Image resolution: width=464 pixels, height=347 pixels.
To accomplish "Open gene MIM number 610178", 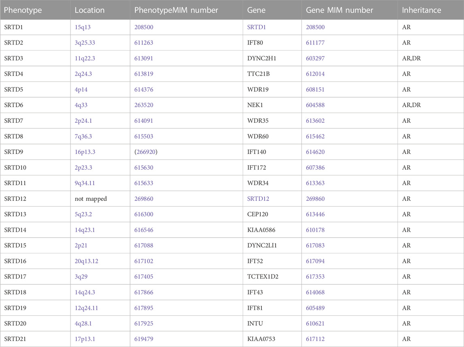I will point(315,230).
